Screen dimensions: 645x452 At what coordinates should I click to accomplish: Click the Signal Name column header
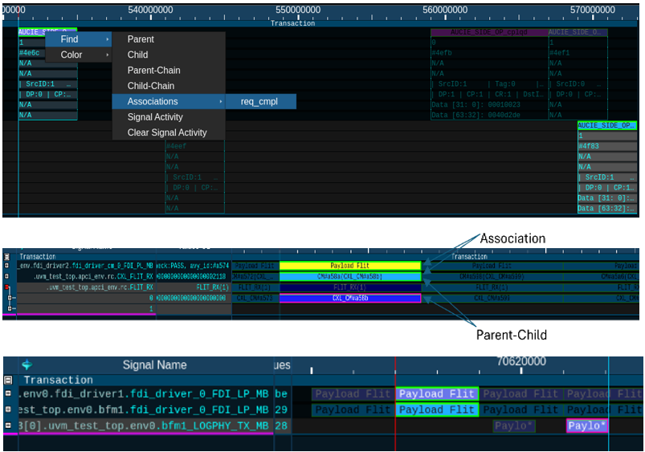(155, 365)
